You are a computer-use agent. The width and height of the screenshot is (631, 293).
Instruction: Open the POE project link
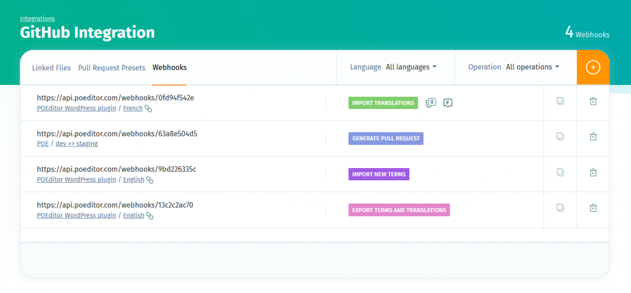(43, 143)
